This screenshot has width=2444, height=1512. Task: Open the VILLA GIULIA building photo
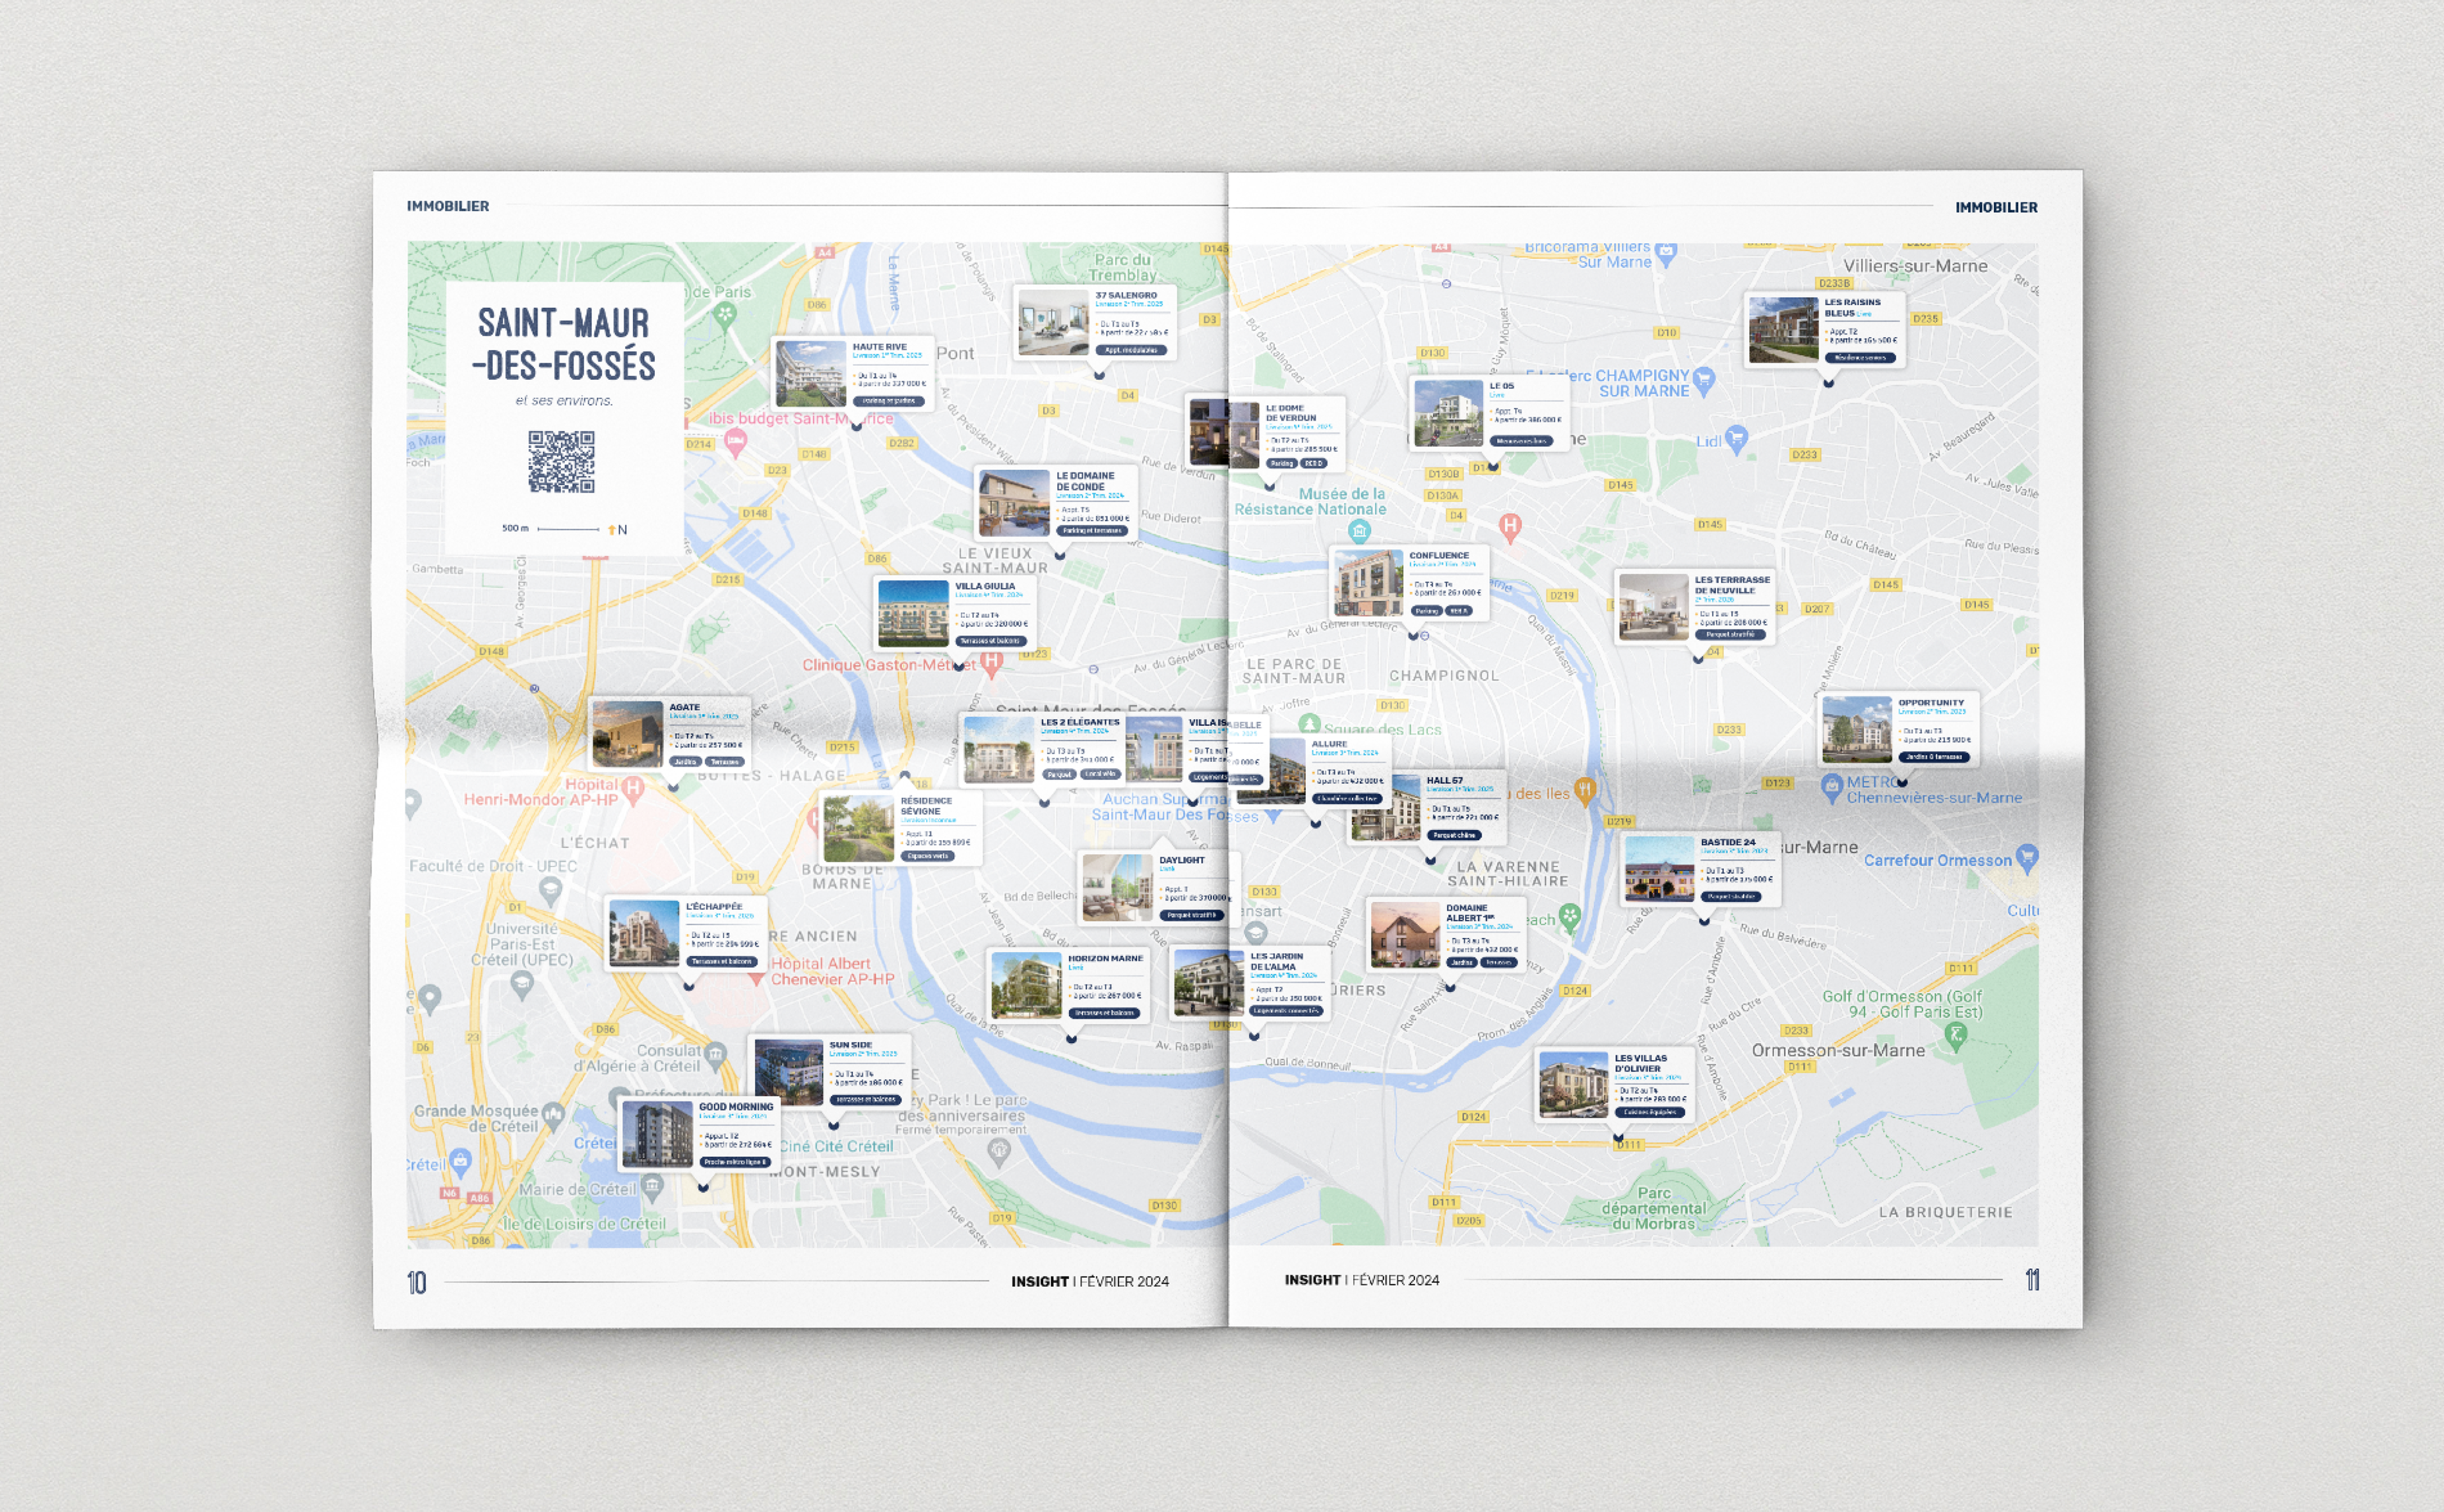[913, 613]
